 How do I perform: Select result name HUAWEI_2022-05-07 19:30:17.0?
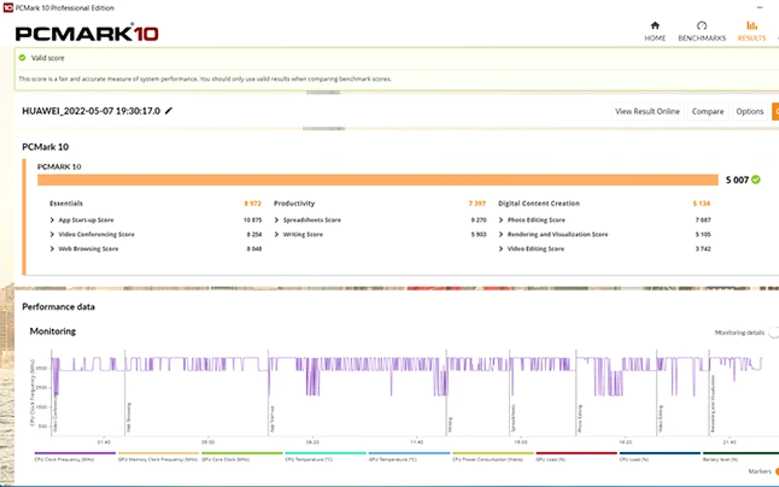click(x=91, y=110)
